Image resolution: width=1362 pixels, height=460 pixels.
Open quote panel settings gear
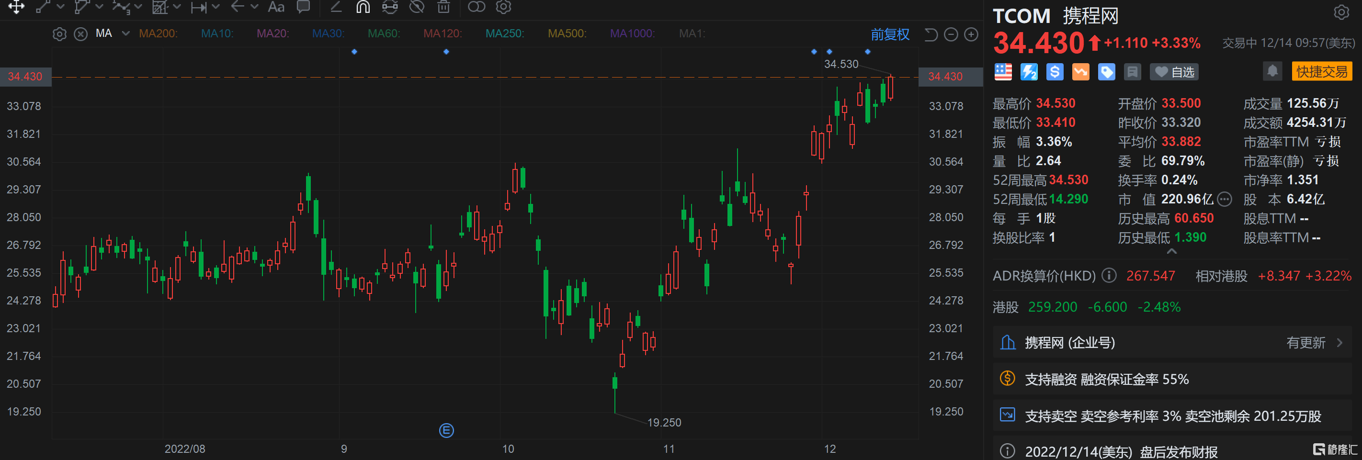coord(1341,11)
